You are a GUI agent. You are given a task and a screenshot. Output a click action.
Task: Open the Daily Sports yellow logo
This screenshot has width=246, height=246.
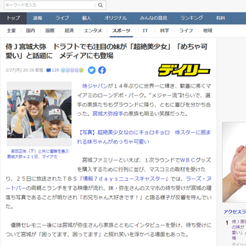(184, 70)
